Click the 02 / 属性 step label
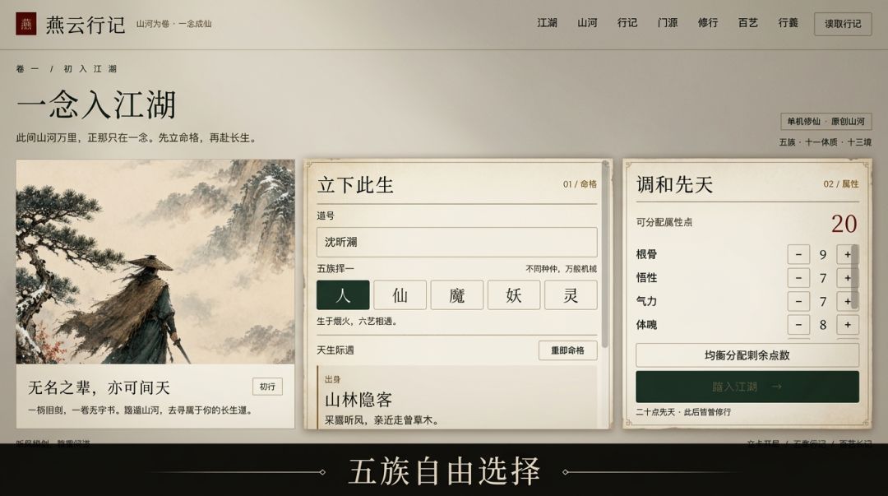This screenshot has height=496, width=888. coord(841,184)
